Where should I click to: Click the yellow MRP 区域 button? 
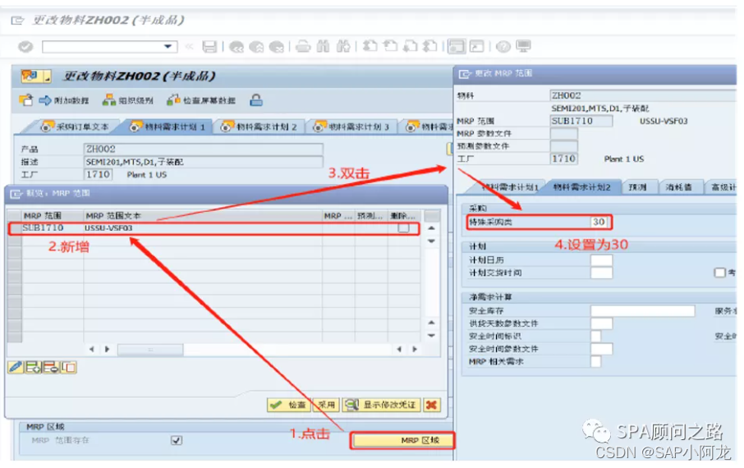point(402,440)
